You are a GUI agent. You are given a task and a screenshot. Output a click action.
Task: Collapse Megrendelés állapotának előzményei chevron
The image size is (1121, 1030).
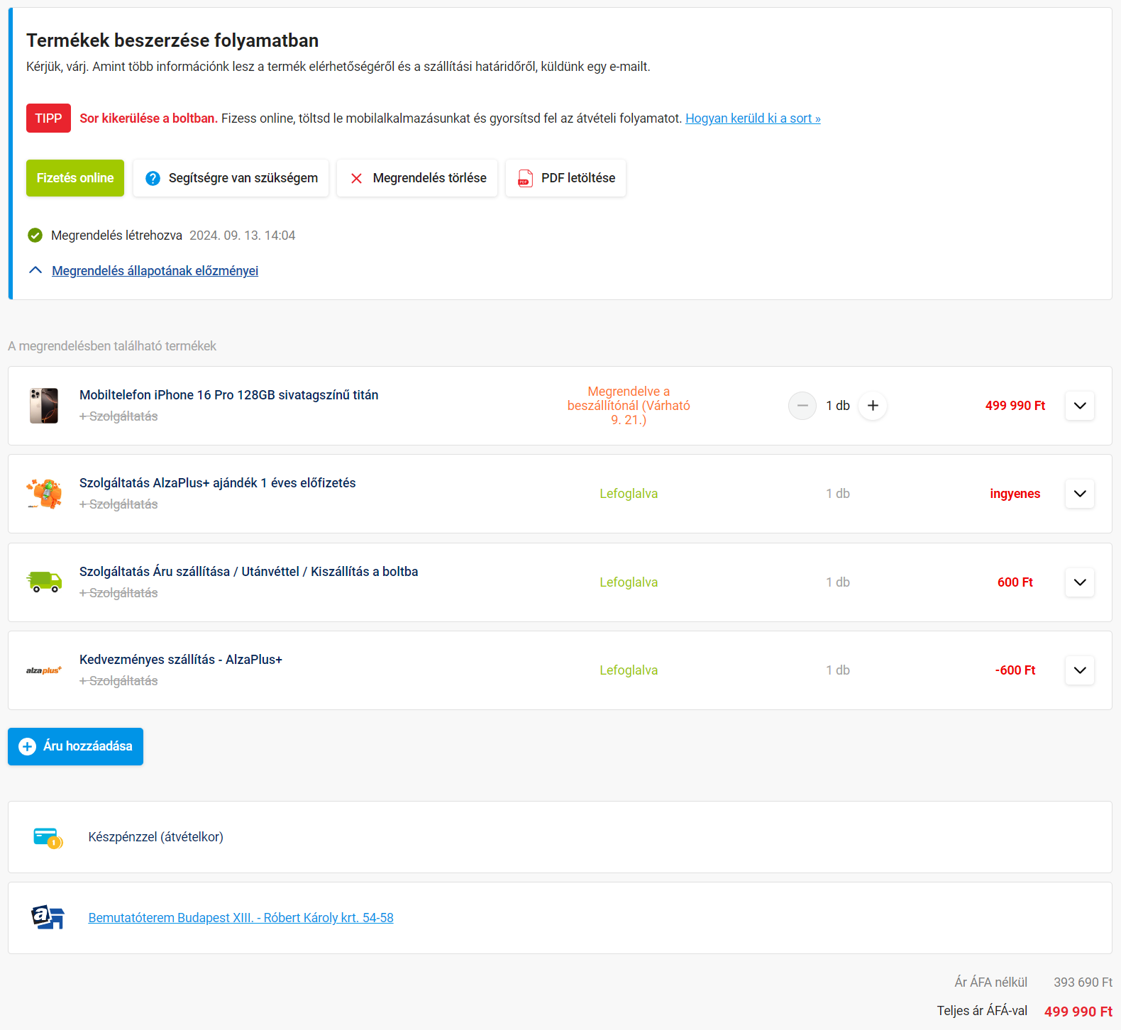(35, 270)
